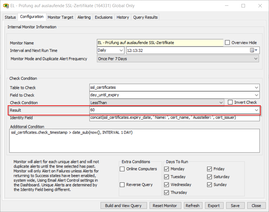Click the Build and View Query button

point(123,205)
